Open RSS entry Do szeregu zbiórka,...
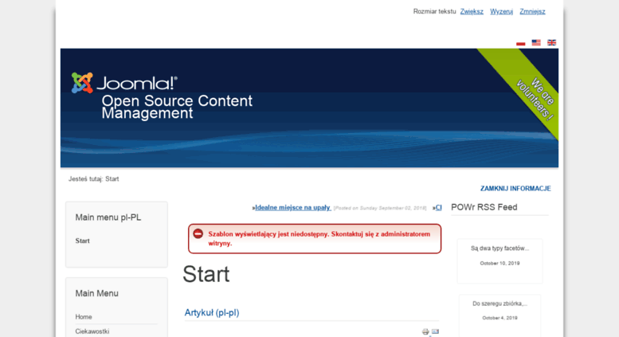This screenshot has width=619, height=337. coord(500,304)
